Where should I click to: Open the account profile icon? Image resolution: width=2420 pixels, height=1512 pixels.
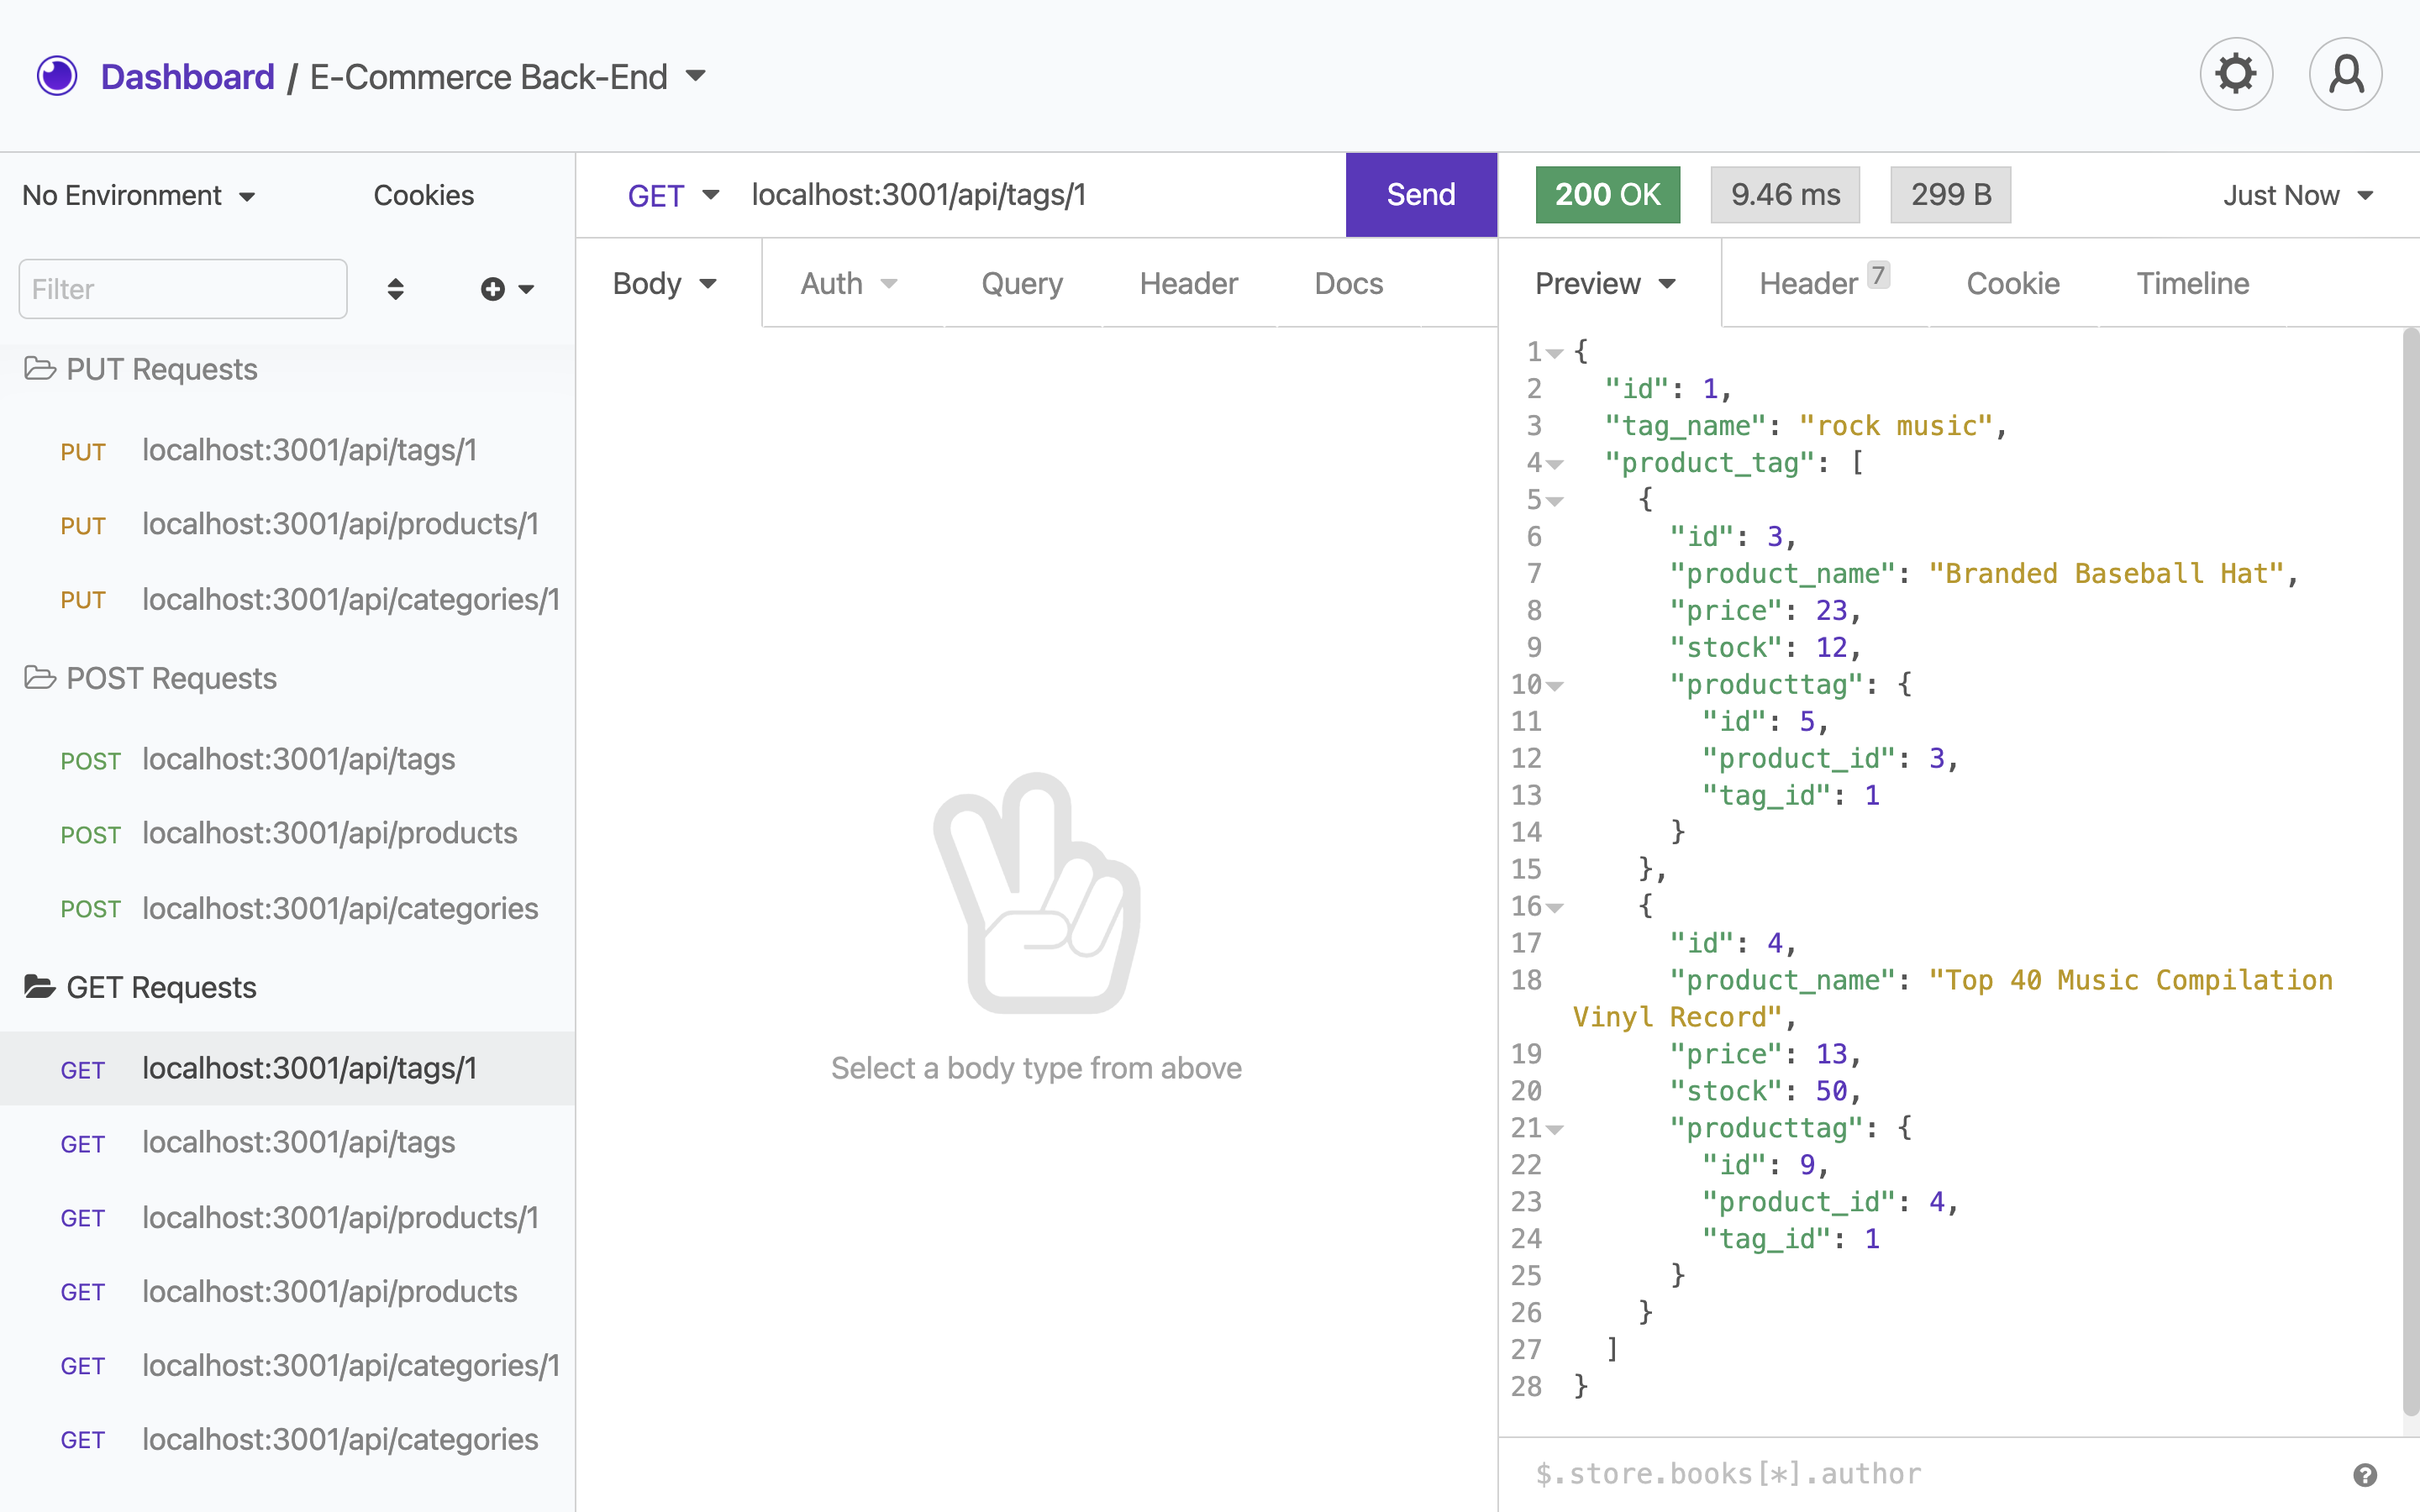click(x=2344, y=73)
